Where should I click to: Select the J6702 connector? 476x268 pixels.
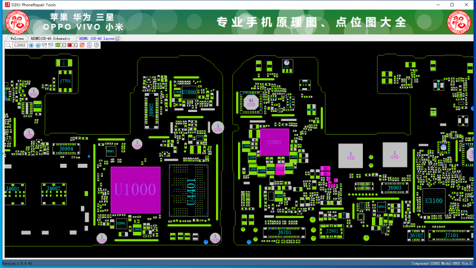pyautogui.click(x=416, y=235)
